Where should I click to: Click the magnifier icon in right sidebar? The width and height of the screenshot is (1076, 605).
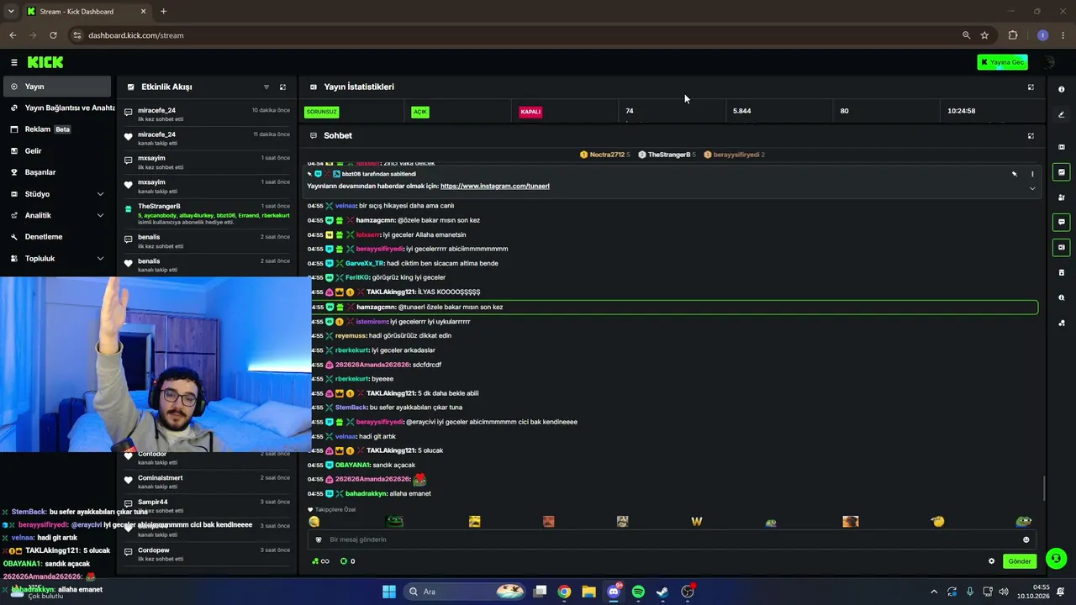(x=1061, y=297)
